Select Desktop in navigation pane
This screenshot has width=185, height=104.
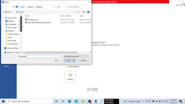[11, 21]
